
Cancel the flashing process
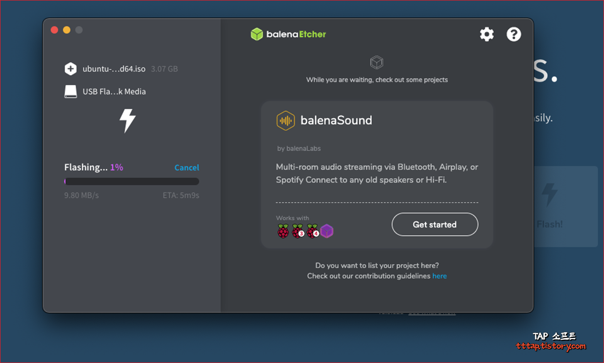click(x=187, y=167)
